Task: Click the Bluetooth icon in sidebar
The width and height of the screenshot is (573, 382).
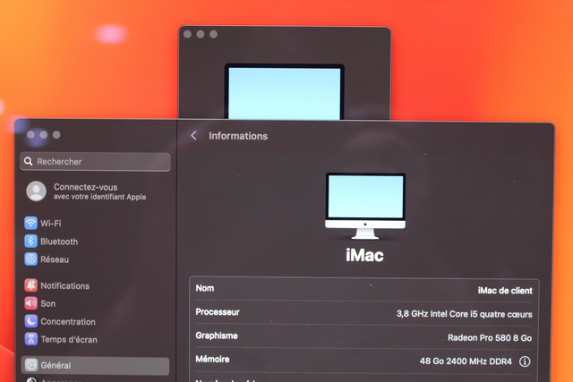Action: coord(30,241)
